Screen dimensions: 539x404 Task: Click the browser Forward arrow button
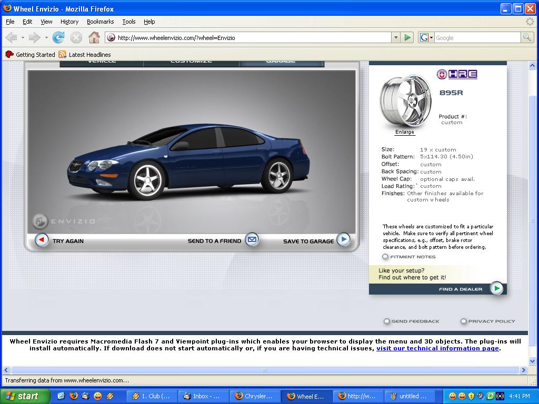(34, 37)
